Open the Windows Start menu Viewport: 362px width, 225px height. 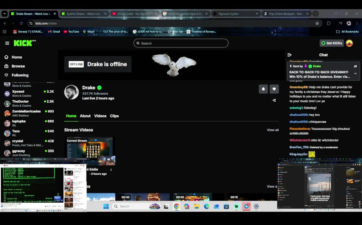coord(106,206)
